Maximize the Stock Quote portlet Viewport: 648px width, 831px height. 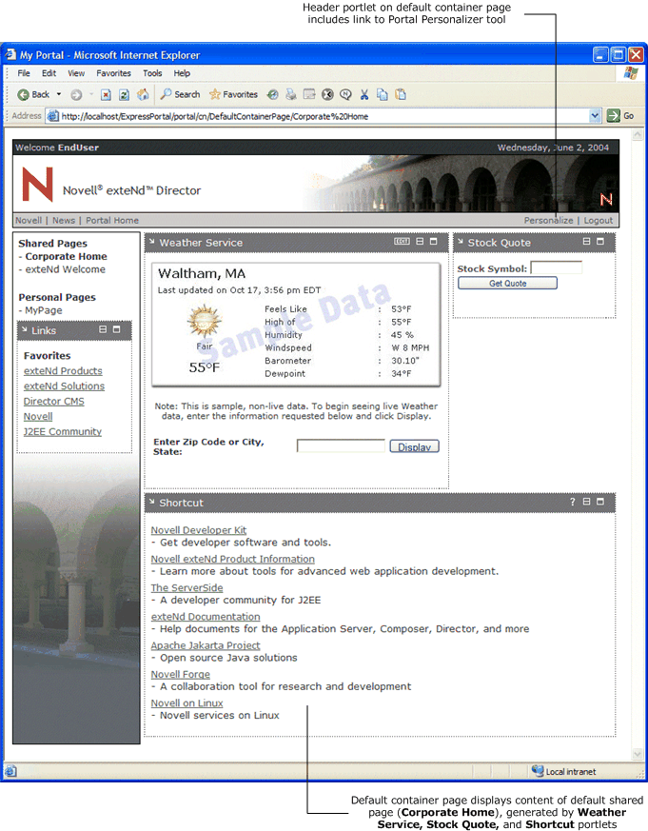tap(600, 241)
